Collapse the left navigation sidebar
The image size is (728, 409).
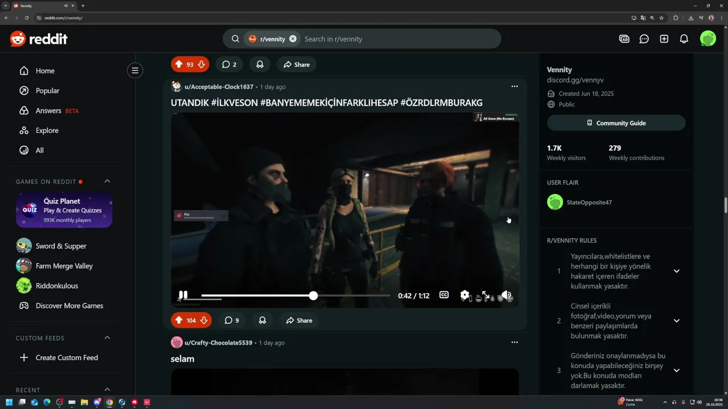(135, 70)
